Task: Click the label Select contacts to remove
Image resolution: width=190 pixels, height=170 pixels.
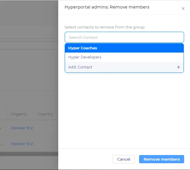Action: [x=104, y=27]
